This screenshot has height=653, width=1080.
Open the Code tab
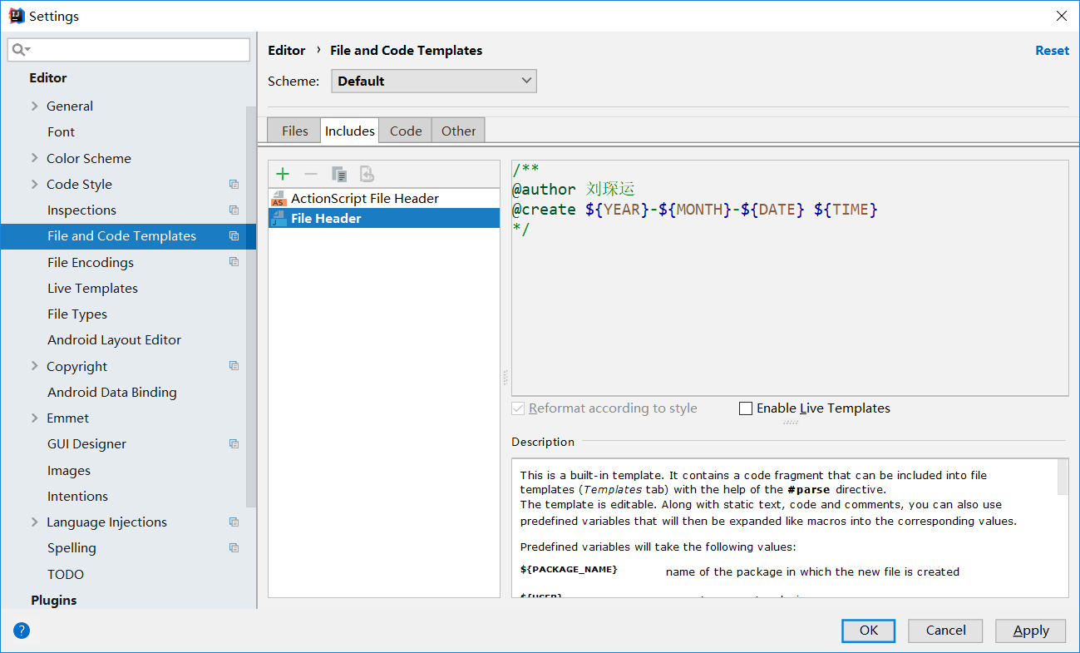pos(406,131)
